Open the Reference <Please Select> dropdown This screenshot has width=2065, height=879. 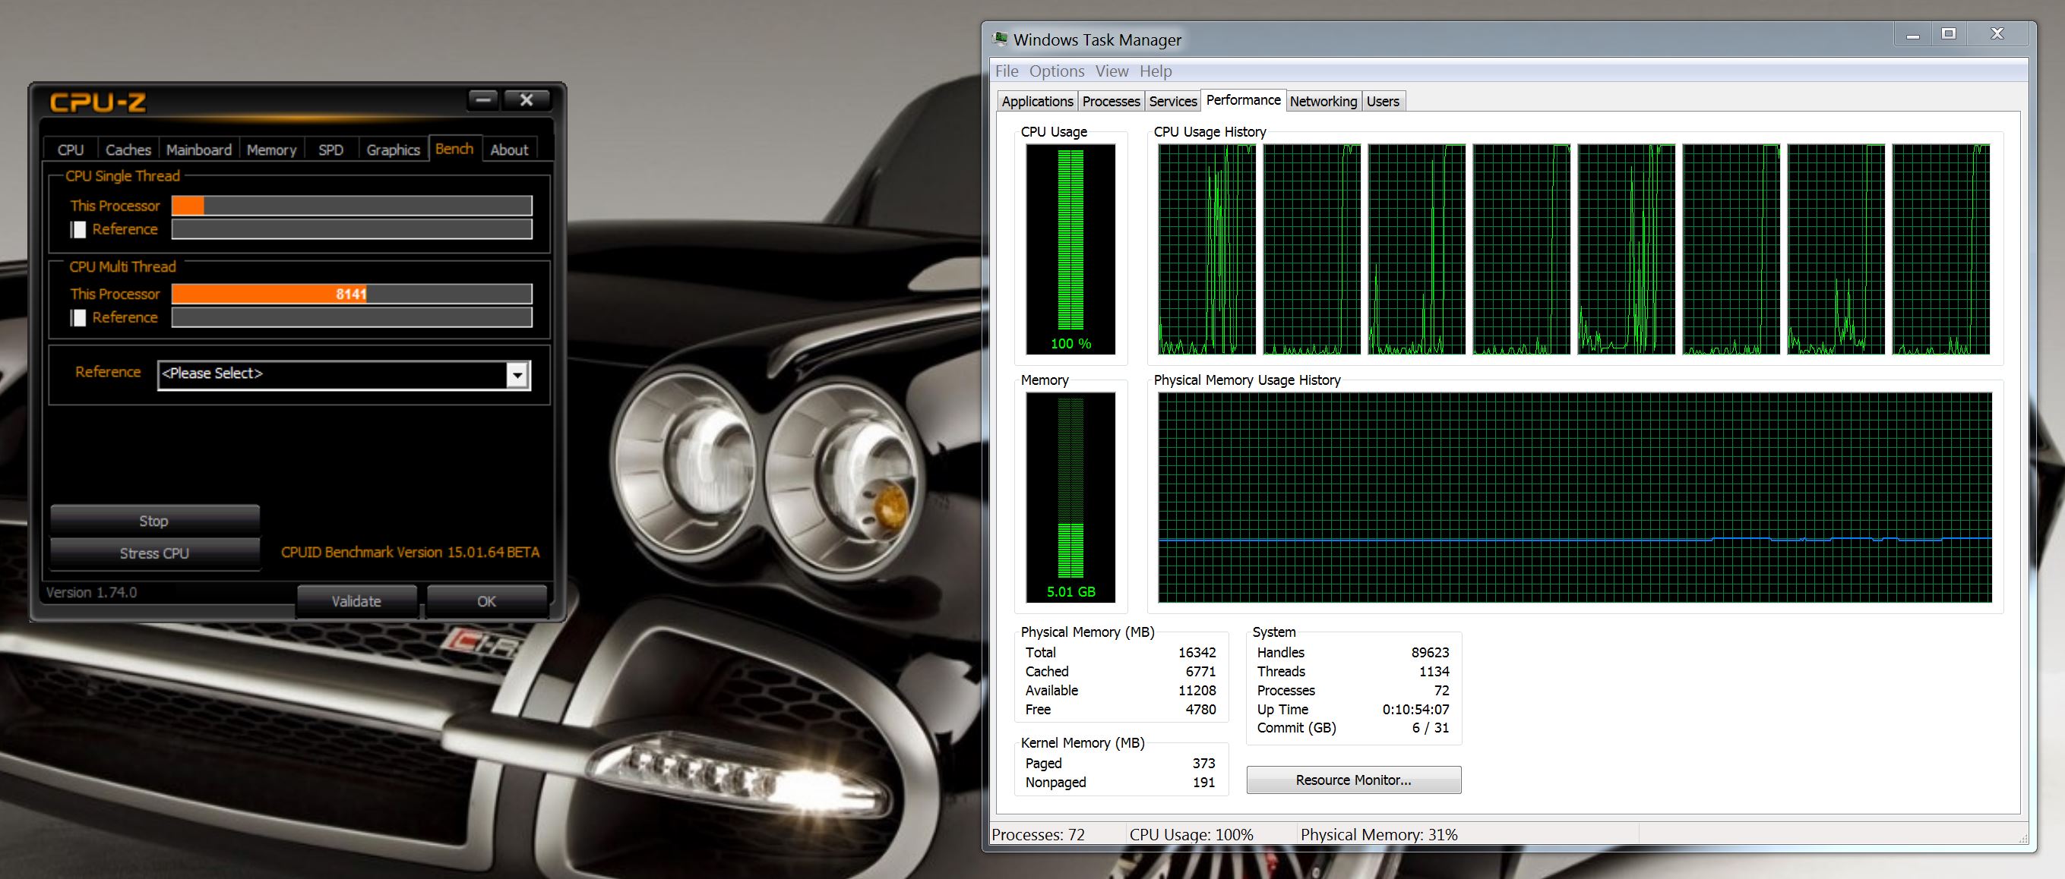tap(344, 374)
